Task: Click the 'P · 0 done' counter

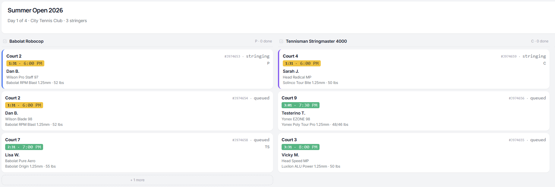Action: pyautogui.click(x=263, y=41)
